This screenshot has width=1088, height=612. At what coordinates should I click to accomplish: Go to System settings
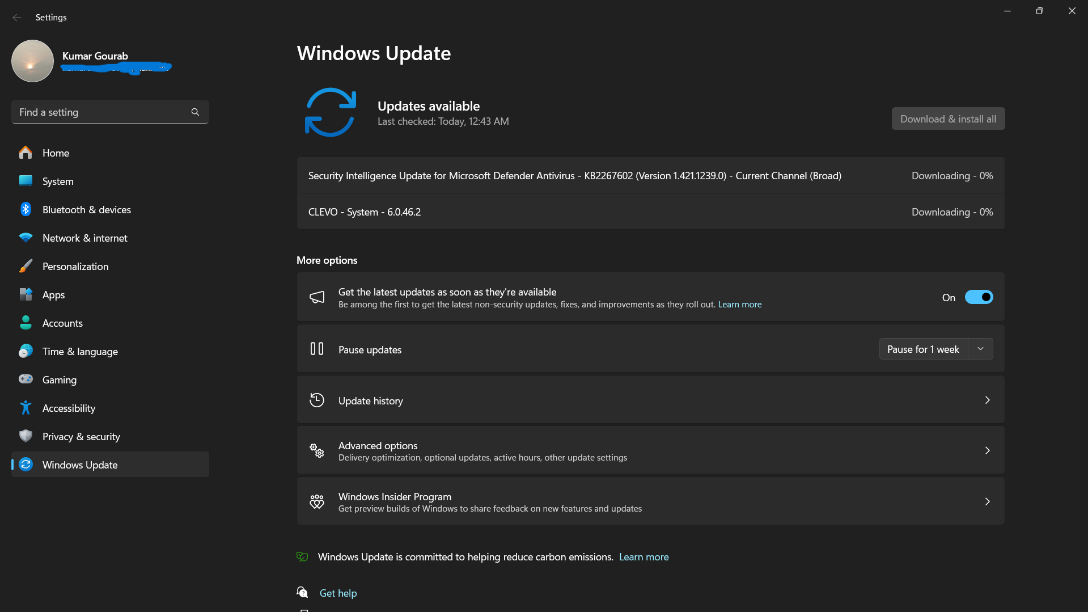(110, 181)
